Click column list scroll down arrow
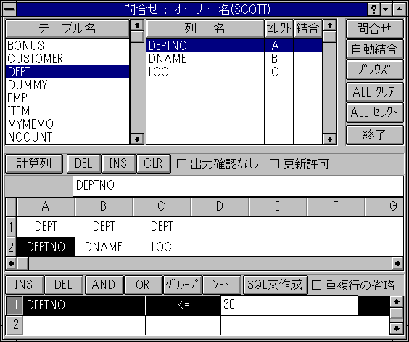409x342 pixels. tap(330, 139)
